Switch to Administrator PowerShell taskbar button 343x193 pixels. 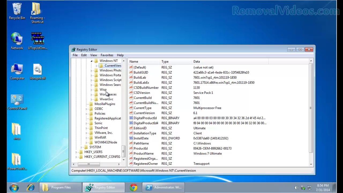click(x=164, y=187)
